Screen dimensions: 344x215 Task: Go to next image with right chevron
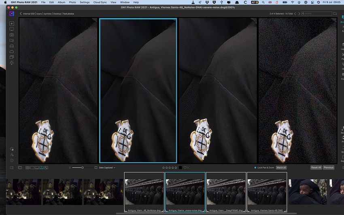(x=299, y=14)
